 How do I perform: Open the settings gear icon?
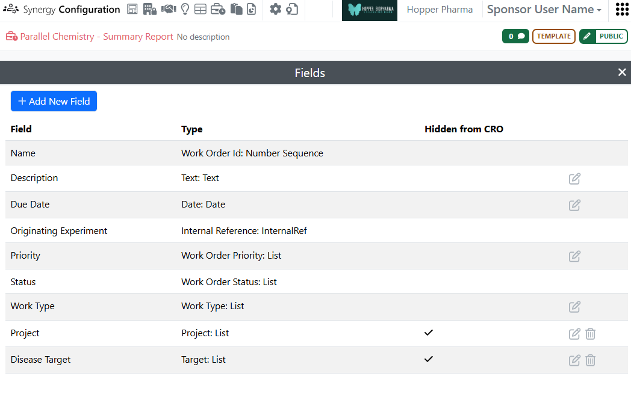pyautogui.click(x=275, y=10)
